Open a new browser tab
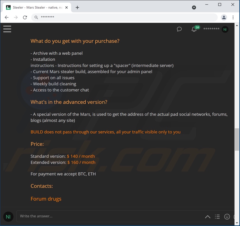Image resolution: width=240 pixels, height=226 pixels. click(x=77, y=8)
